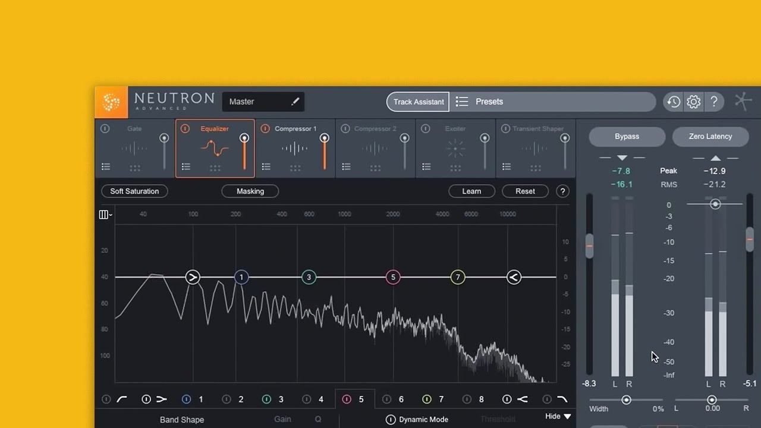Select the low-pass filter node on the EQ curve
The height and width of the screenshot is (428, 761).
click(514, 277)
